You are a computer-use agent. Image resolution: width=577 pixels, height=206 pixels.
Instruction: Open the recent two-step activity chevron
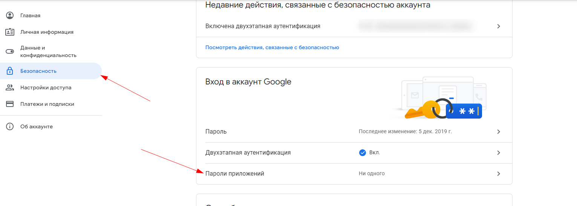click(499, 26)
